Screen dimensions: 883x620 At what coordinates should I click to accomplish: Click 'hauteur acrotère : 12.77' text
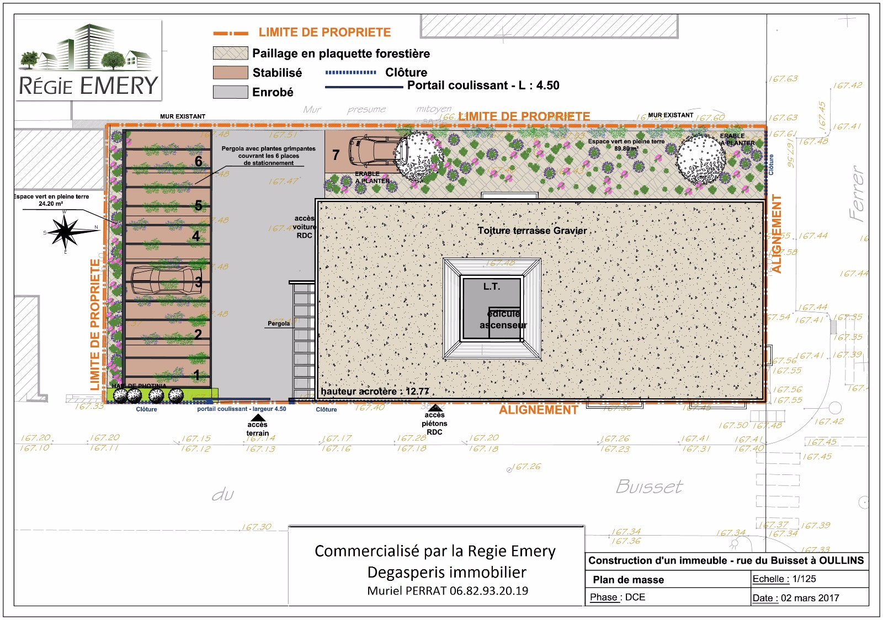(x=375, y=391)
